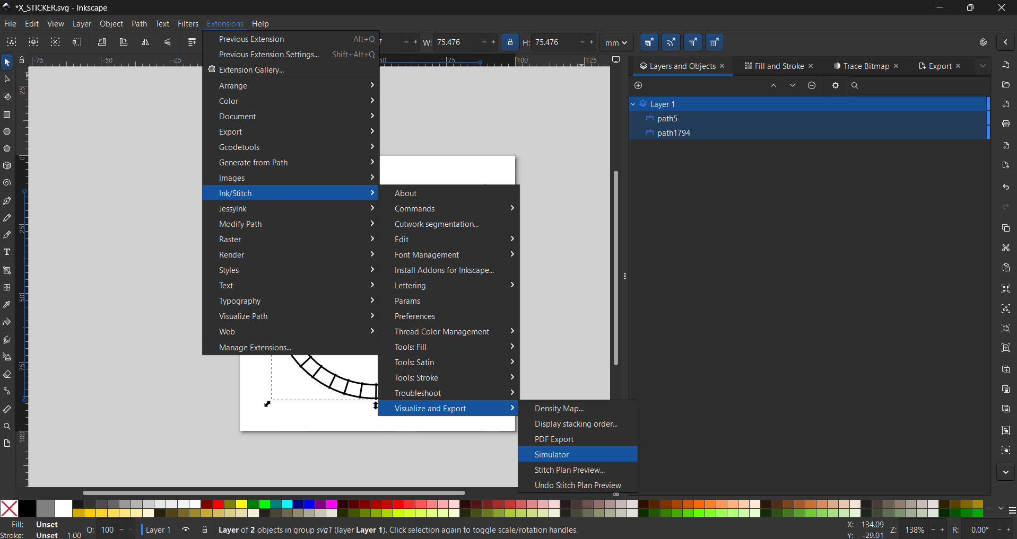The image size is (1017, 539).
Task: Choose Stitch Plan Preview menu item
Action: click(x=578, y=470)
